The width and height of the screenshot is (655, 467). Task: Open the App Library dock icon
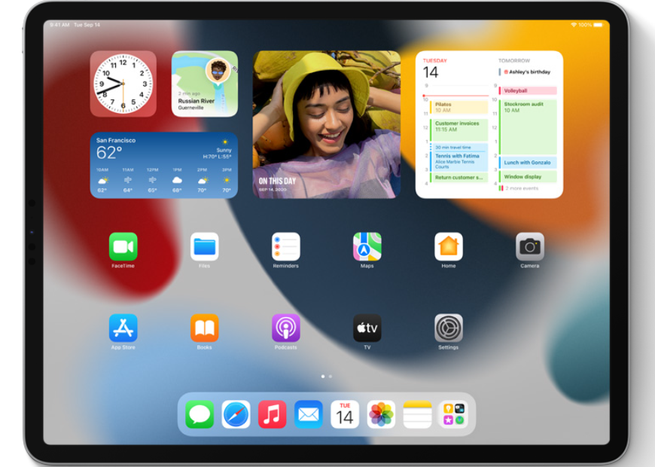tap(454, 414)
